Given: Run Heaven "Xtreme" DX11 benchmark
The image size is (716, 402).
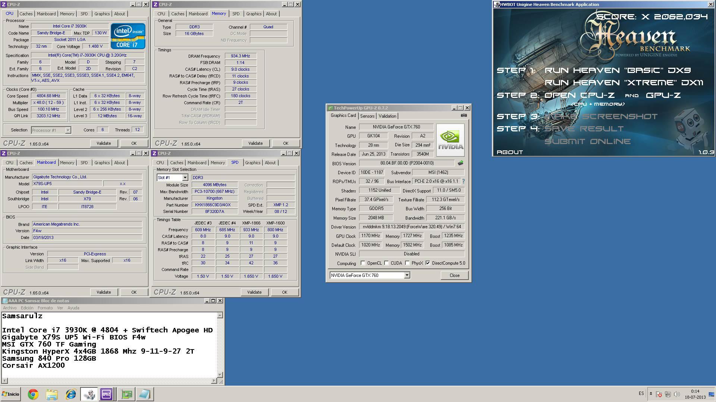Looking at the screenshot, I should 624,83.
